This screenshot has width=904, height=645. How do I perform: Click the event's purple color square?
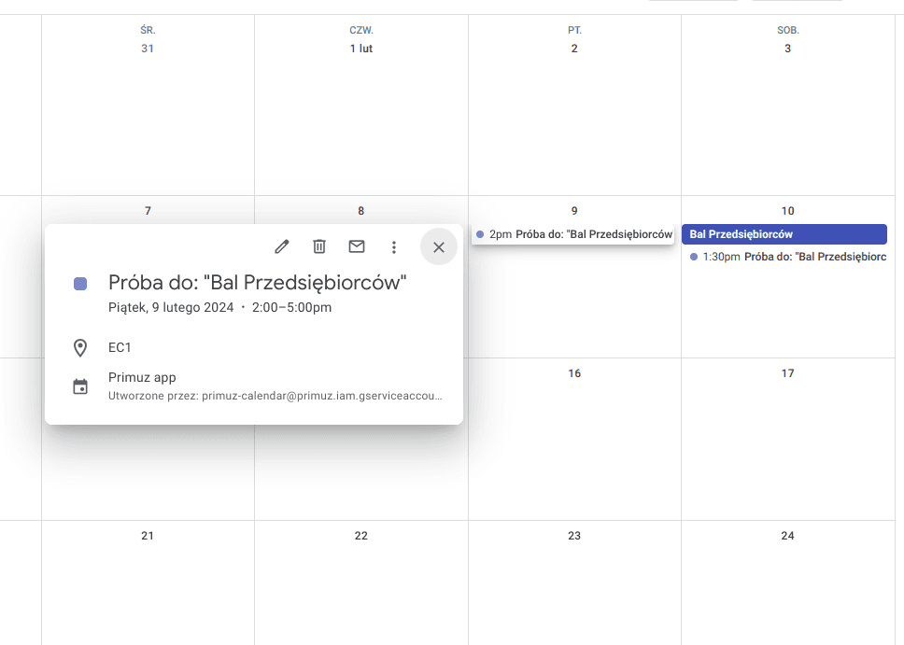pyautogui.click(x=80, y=284)
